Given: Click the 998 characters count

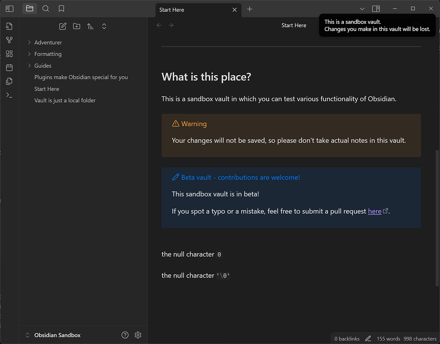Looking at the screenshot, I should 420,338.
